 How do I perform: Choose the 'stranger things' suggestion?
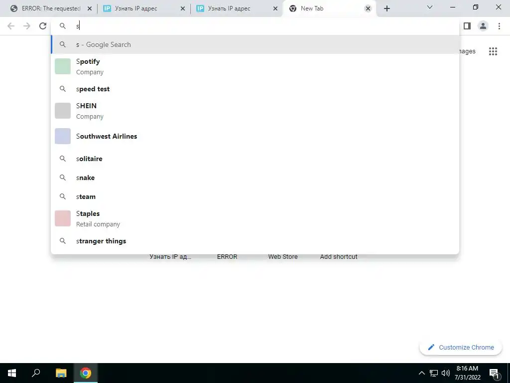coord(255,241)
